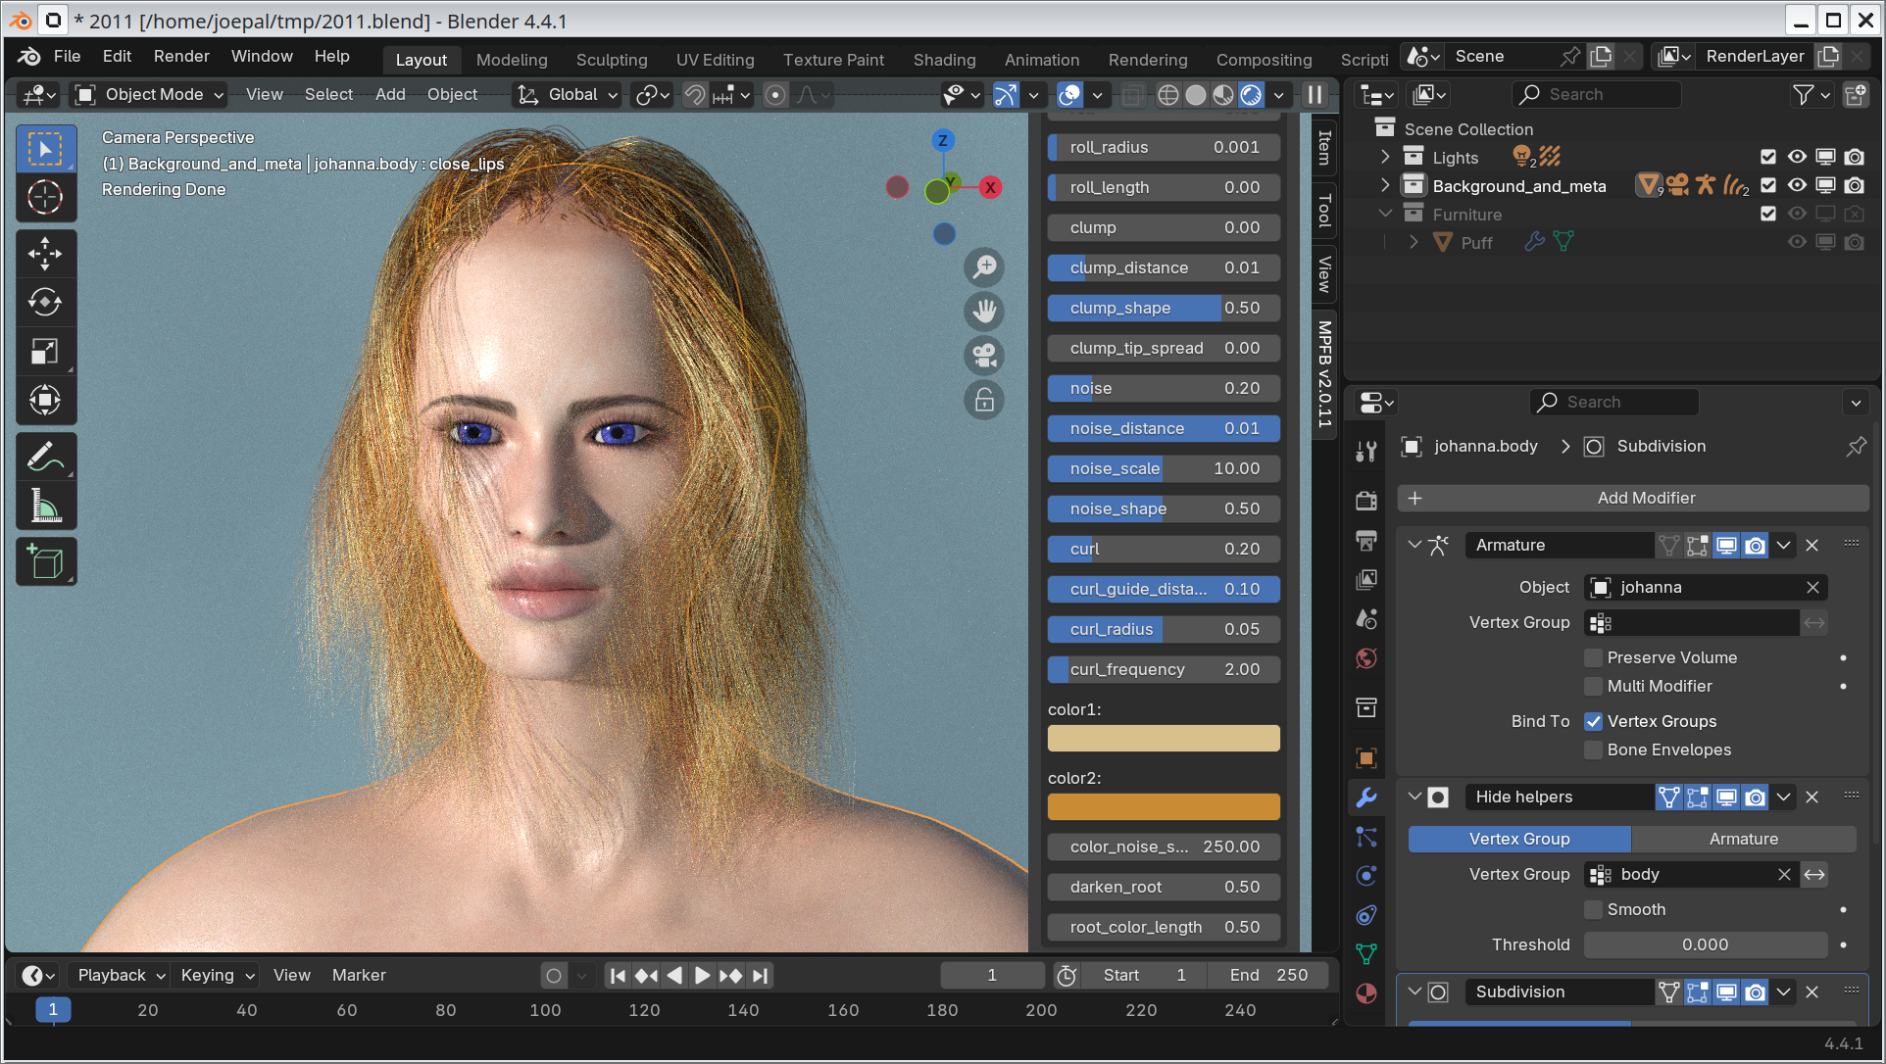
Task: Select the Annotate tool
Action: coord(45,457)
